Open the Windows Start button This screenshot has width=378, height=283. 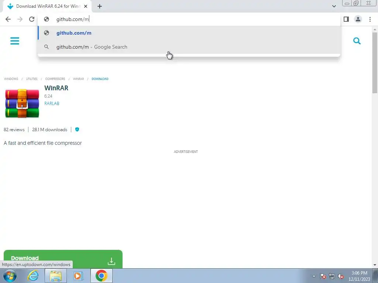pyautogui.click(x=10, y=276)
